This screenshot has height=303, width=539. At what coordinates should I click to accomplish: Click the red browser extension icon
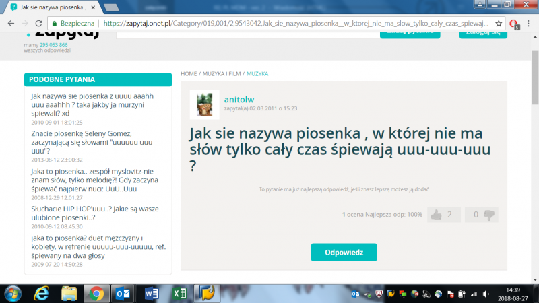pos(514,23)
